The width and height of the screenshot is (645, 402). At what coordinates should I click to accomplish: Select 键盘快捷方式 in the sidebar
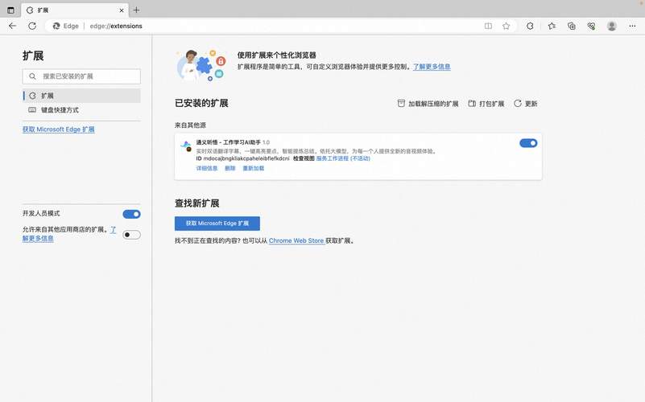[x=60, y=110]
